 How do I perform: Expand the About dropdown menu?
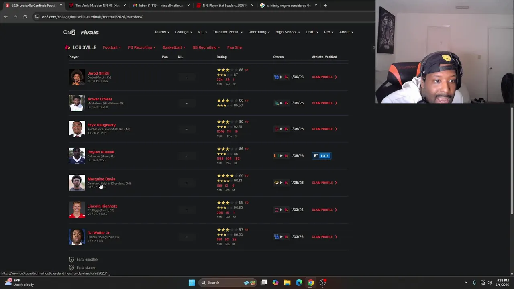click(x=346, y=32)
